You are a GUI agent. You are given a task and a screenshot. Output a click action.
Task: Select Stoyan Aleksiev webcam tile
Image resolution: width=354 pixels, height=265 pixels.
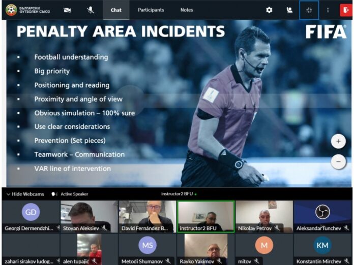click(89, 217)
